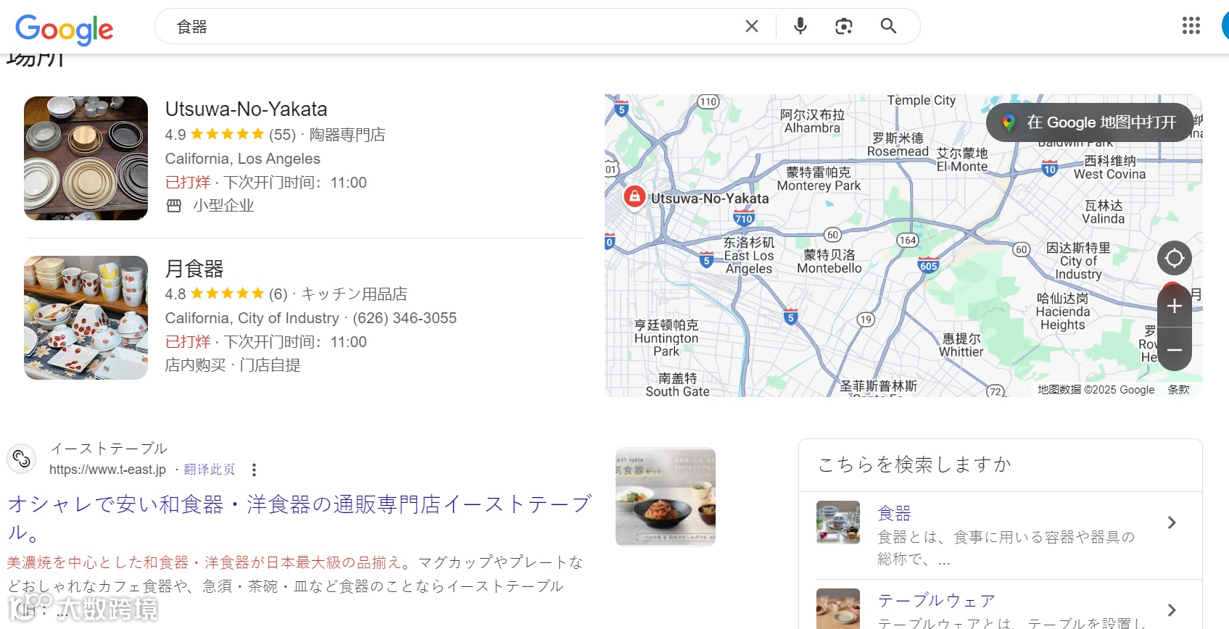Screen dimensions: 1229x629
Task: Click 翻译此页 to translate the result
Action: (210, 470)
